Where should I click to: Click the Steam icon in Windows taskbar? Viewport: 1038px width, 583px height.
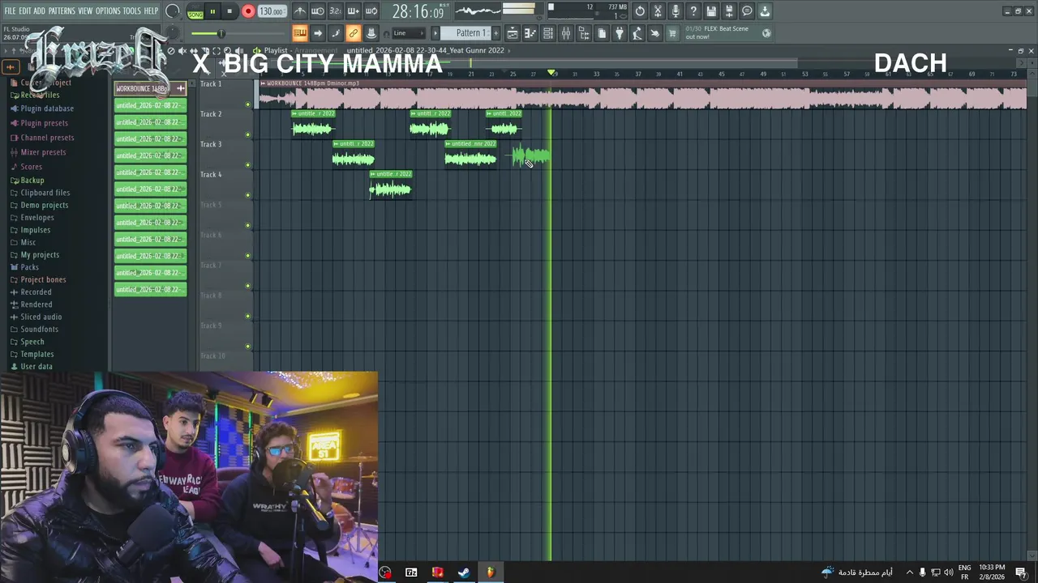pos(464,572)
